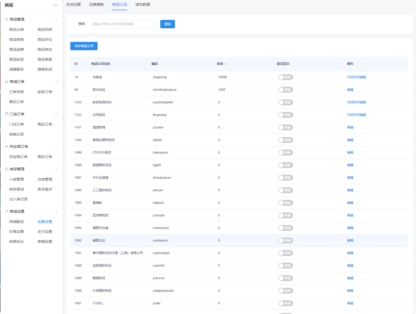This screenshot has height=314, width=416.
Task: Toggle display switch for 远航国际快运
Action: pyautogui.click(x=285, y=266)
